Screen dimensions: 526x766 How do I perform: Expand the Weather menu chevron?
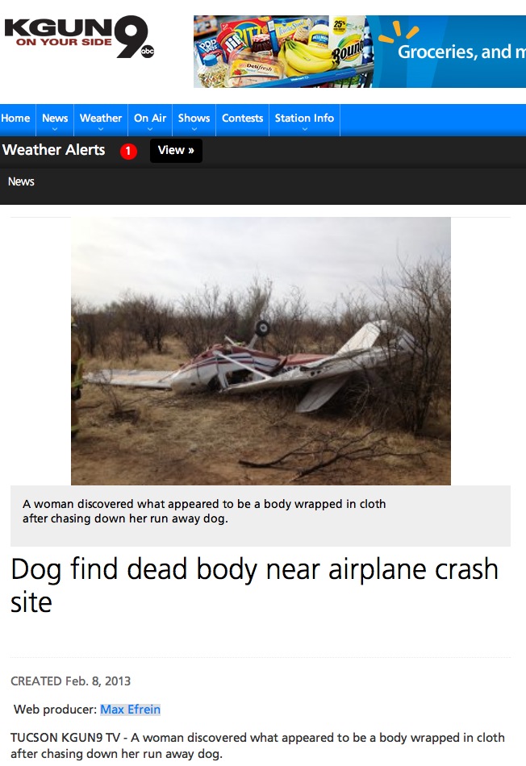pyautogui.click(x=101, y=130)
